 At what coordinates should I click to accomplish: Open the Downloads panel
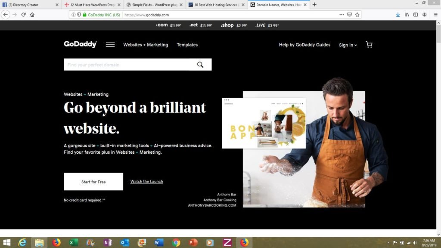(x=398, y=15)
